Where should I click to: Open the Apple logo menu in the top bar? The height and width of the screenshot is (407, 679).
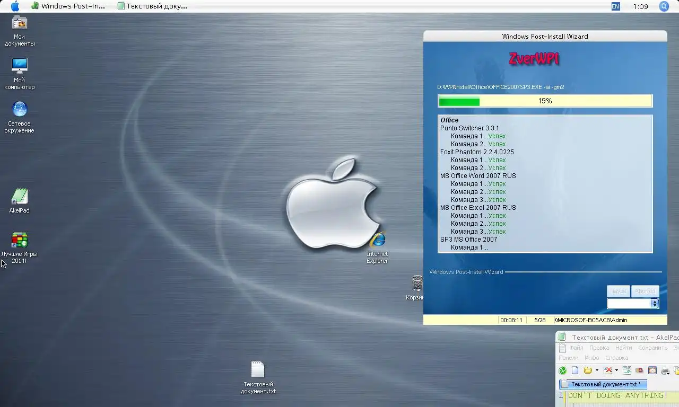[x=15, y=6]
